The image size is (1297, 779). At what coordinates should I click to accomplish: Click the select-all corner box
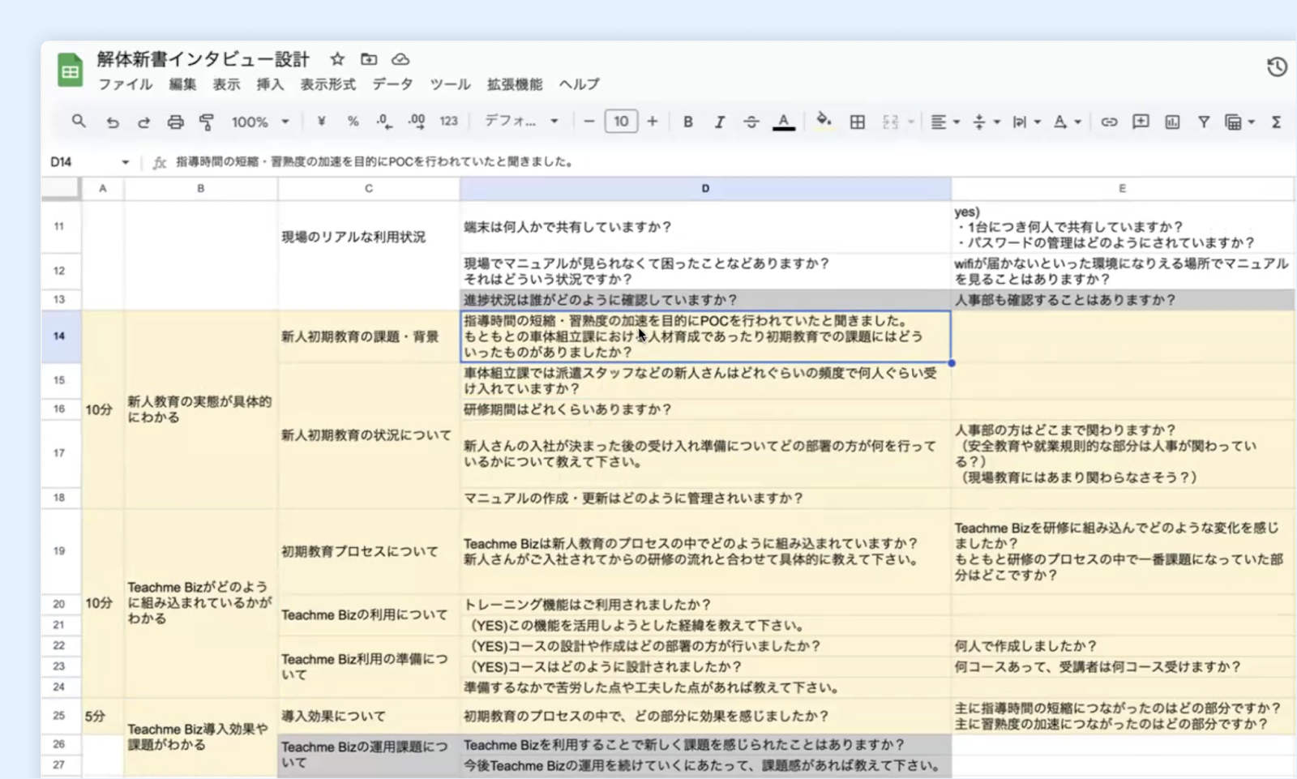click(61, 188)
